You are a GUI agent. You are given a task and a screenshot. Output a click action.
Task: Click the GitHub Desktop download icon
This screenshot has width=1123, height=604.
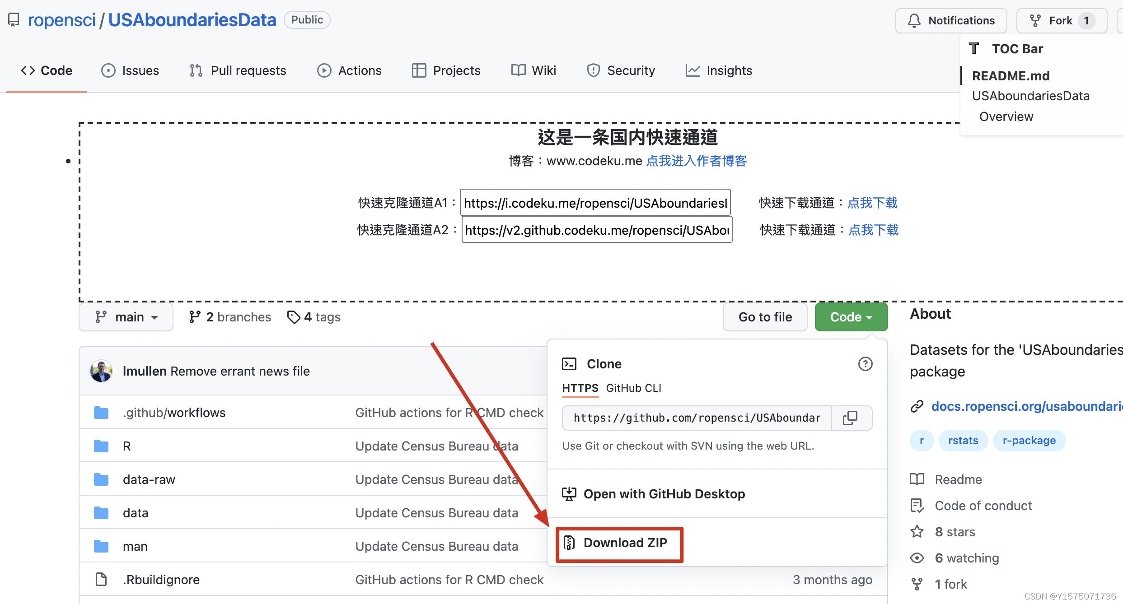[x=569, y=494]
